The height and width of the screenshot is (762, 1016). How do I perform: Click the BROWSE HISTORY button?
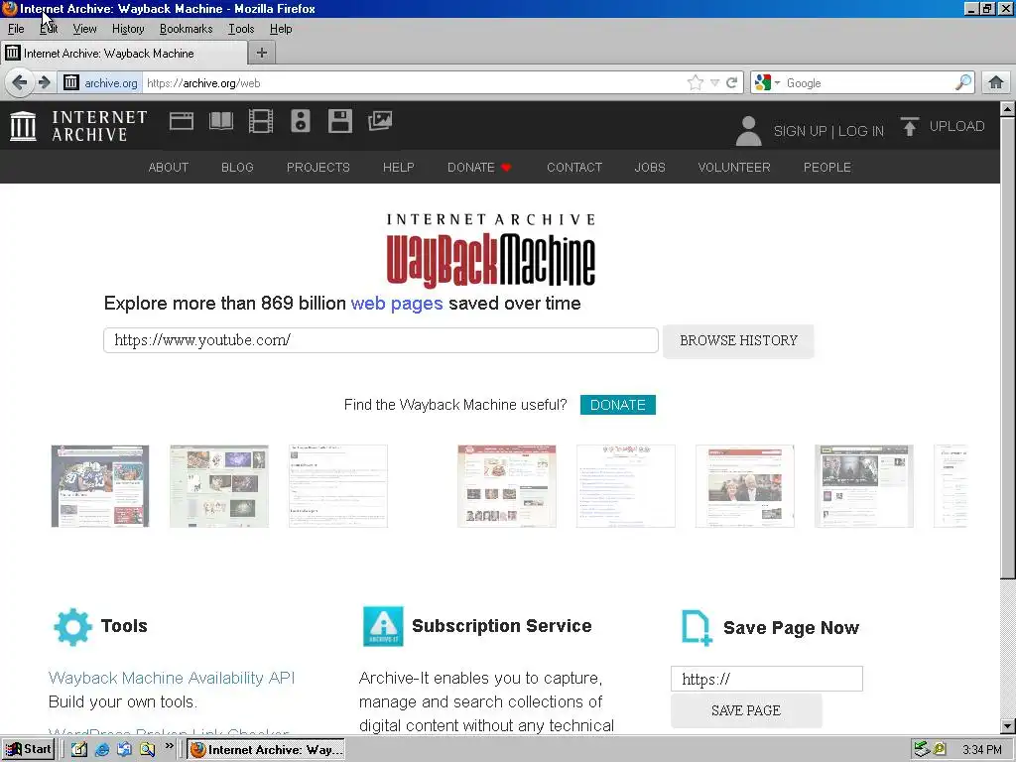tap(738, 341)
